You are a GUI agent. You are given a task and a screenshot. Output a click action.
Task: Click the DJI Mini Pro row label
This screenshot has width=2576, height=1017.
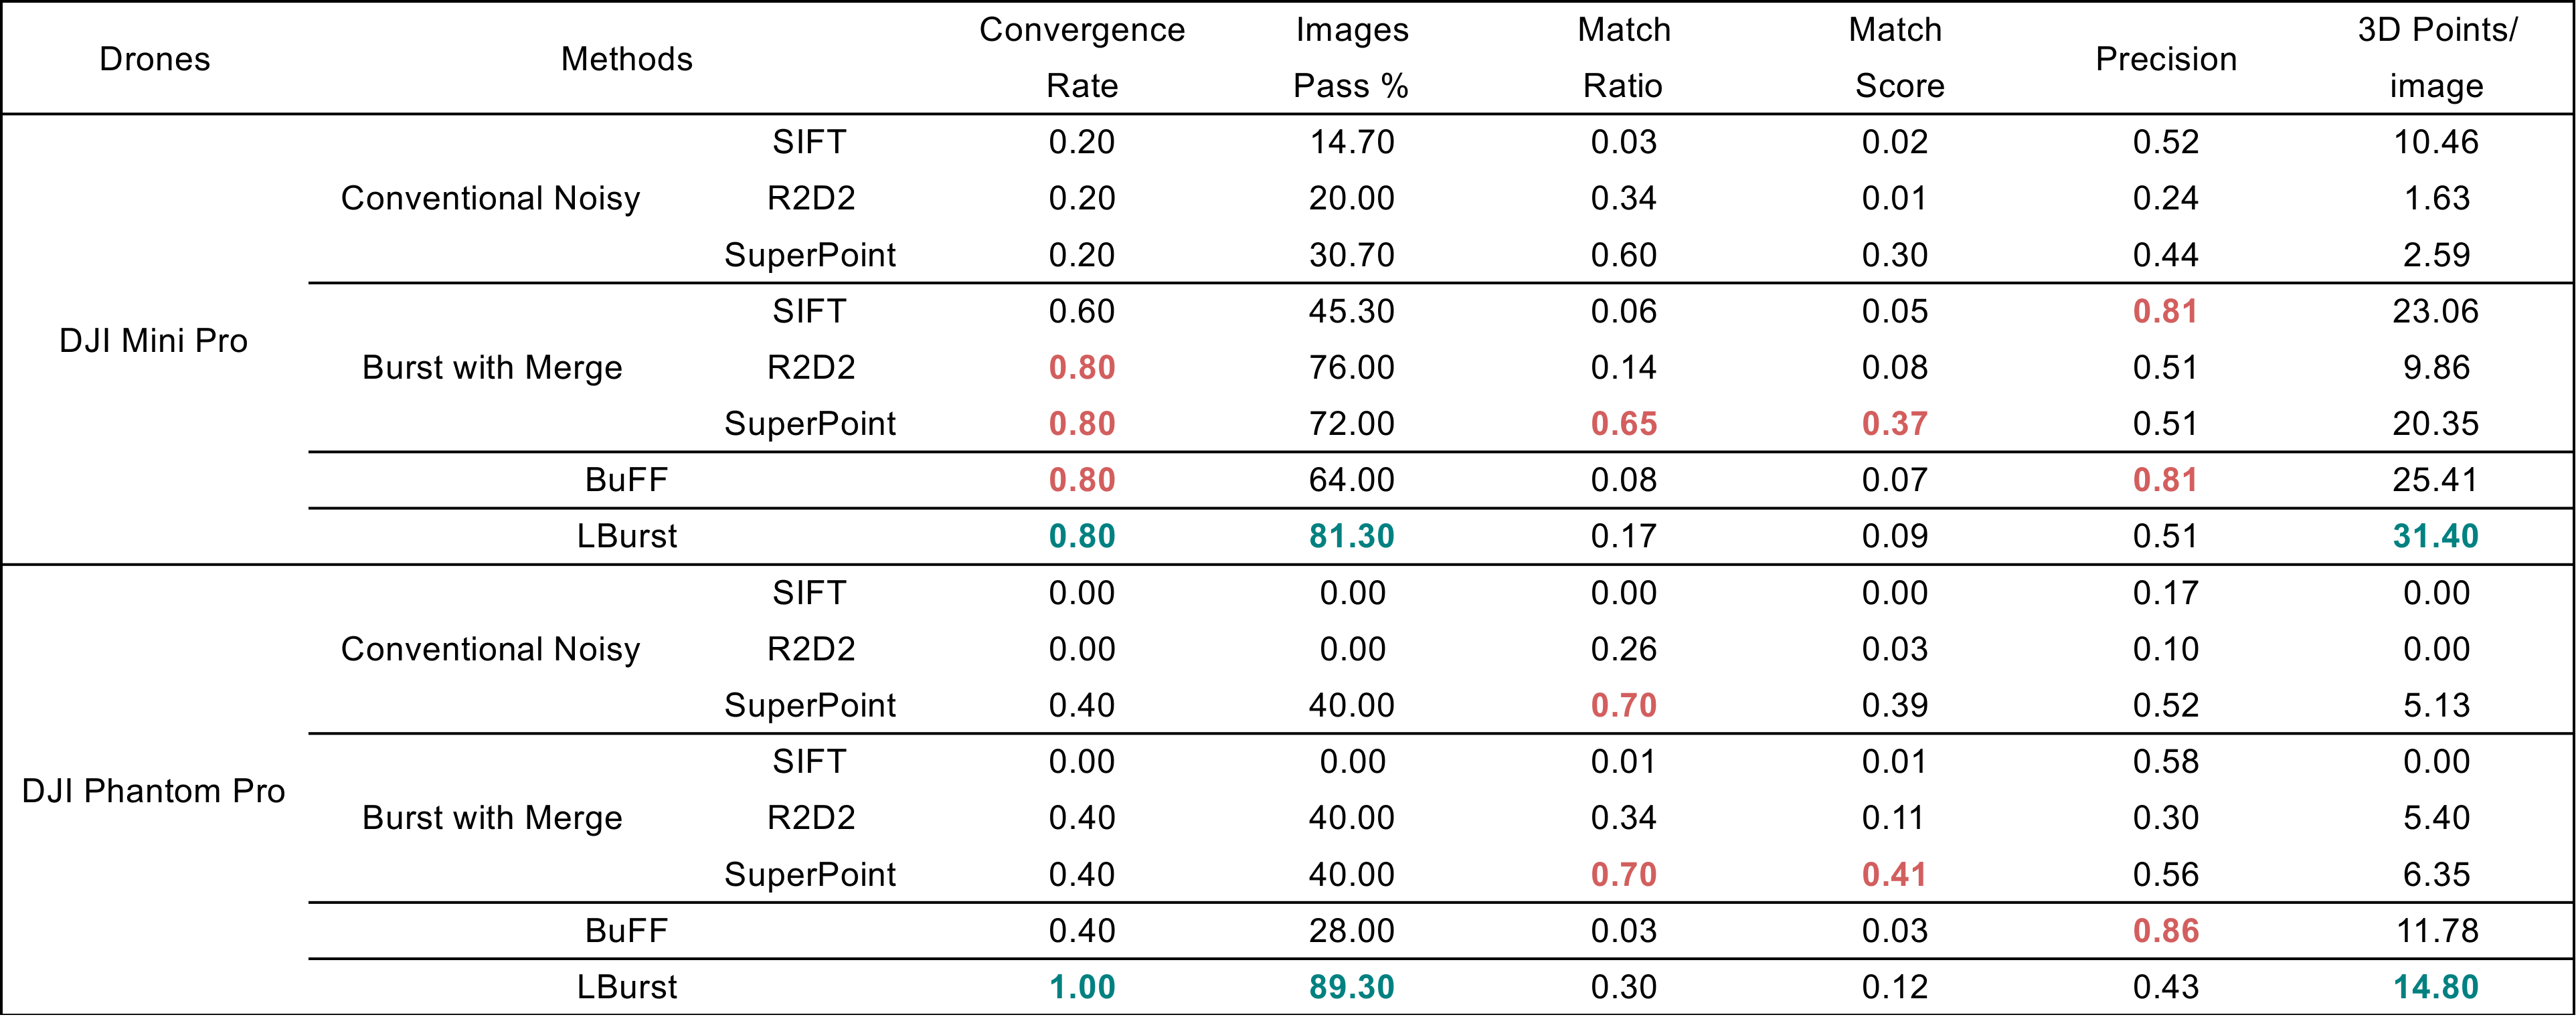(153, 341)
